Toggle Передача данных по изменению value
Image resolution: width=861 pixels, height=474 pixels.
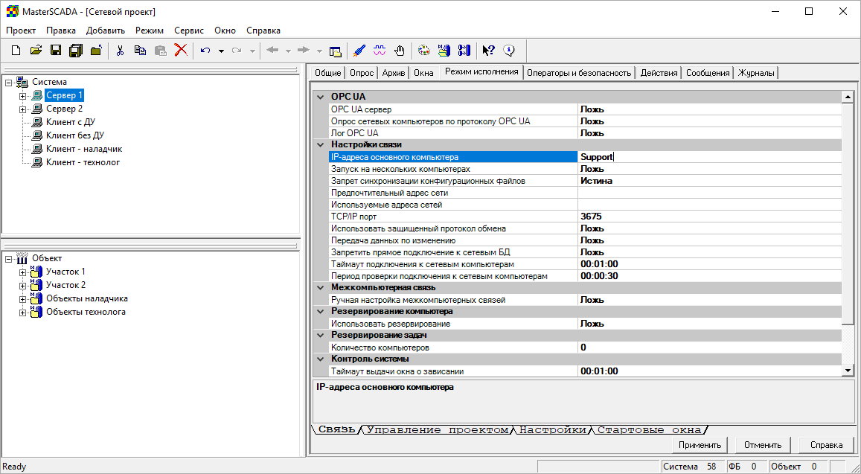tap(709, 240)
